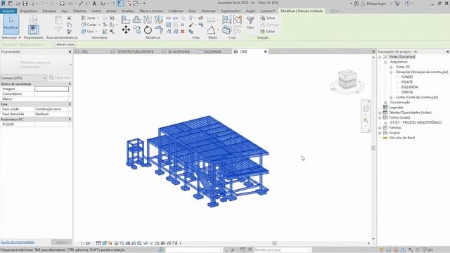Select 01/01 - PROJETO ARQUITETÔNICO sheet
Screen dimensions: 450x253
pos(416,122)
